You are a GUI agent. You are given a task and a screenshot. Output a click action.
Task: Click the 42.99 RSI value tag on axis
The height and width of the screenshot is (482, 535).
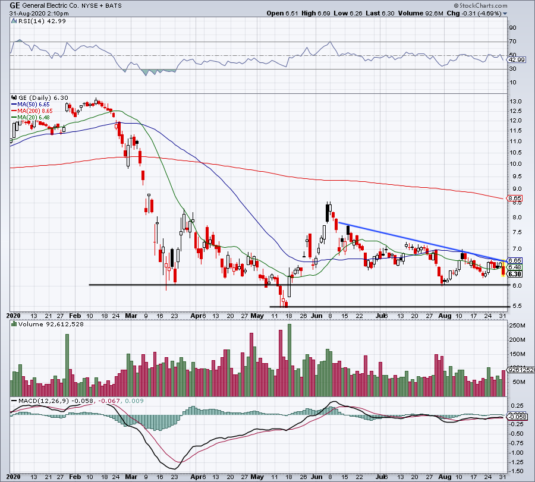[517, 59]
